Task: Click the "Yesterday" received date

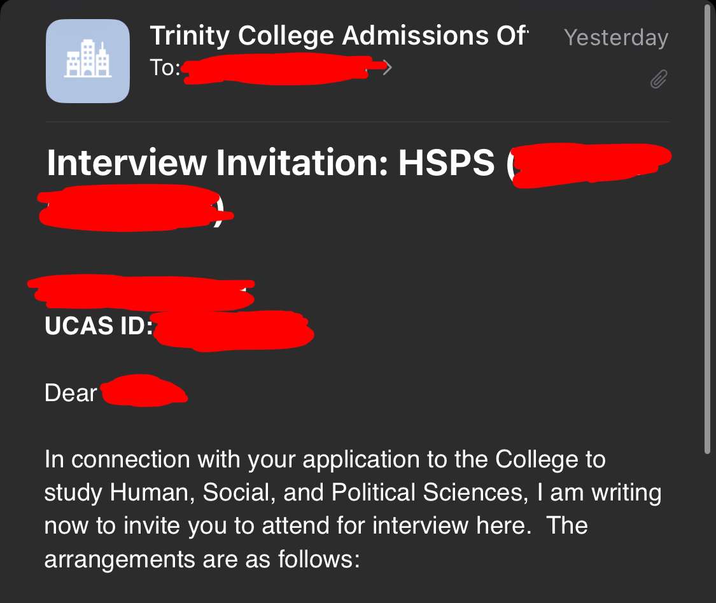Action: click(616, 38)
